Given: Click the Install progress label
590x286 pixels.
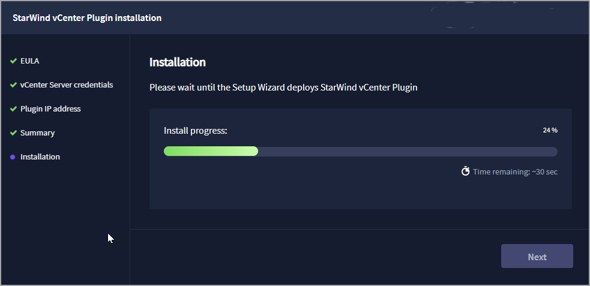Looking at the screenshot, I should [196, 131].
